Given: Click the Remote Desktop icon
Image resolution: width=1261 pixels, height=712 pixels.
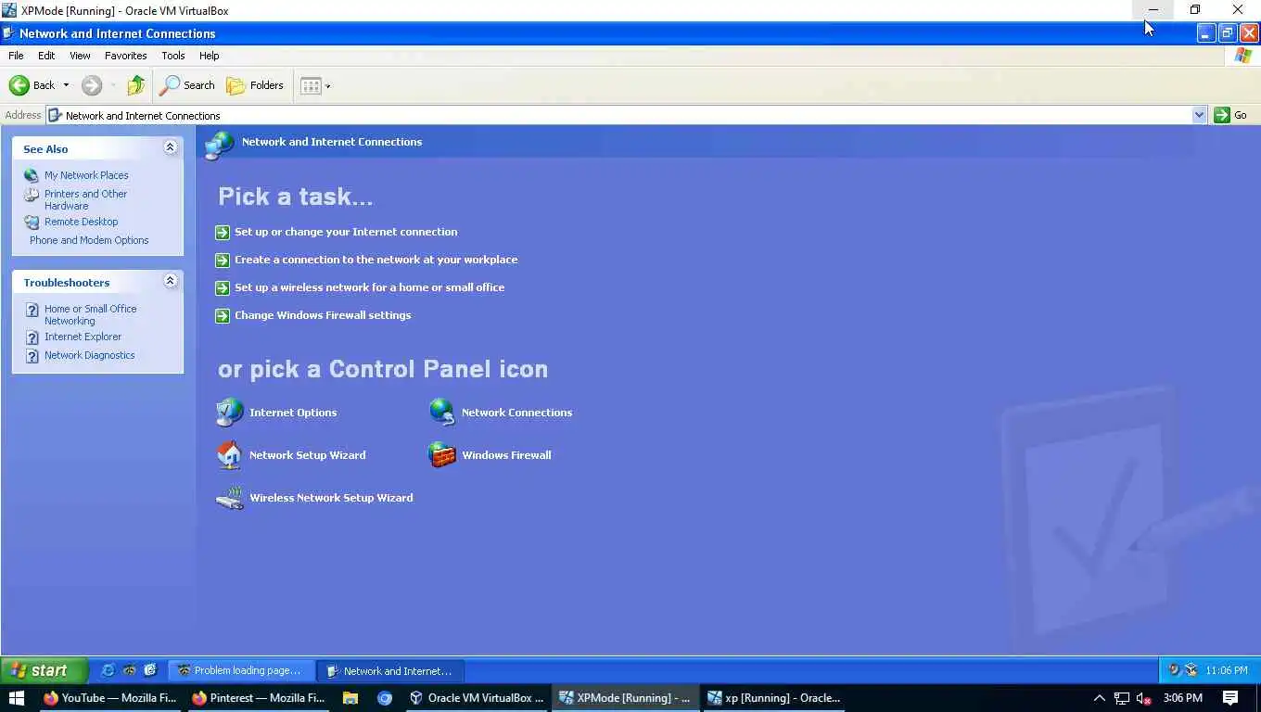Looking at the screenshot, I should (32, 222).
